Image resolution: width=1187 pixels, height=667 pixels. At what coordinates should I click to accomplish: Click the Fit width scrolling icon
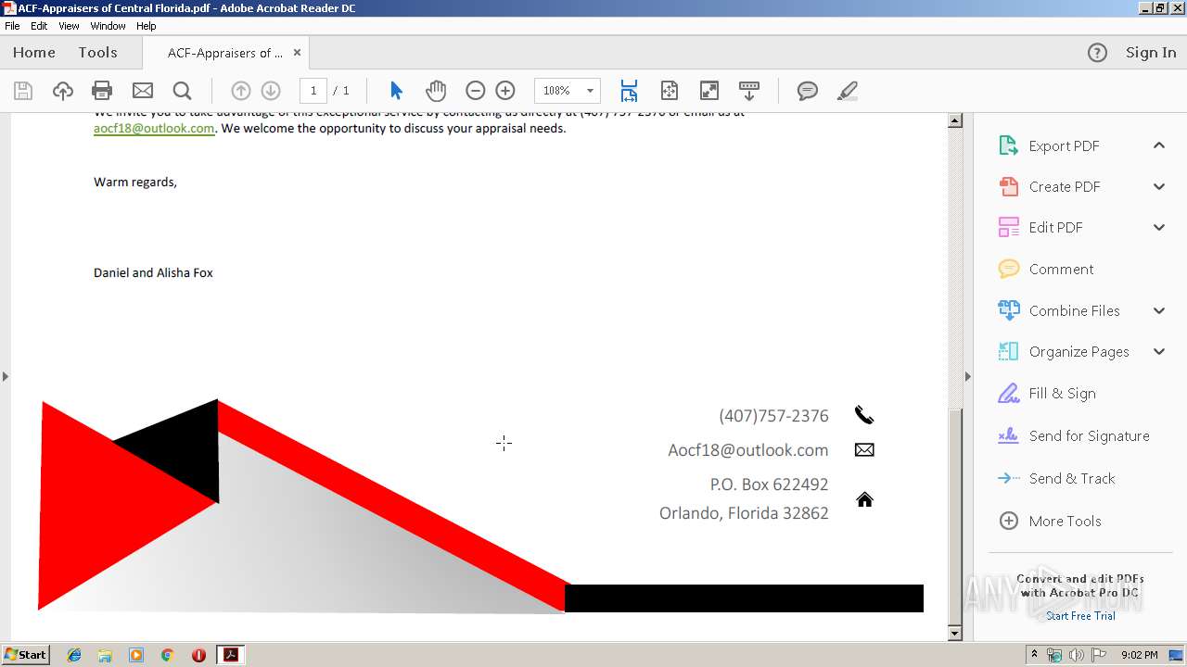[x=629, y=91]
